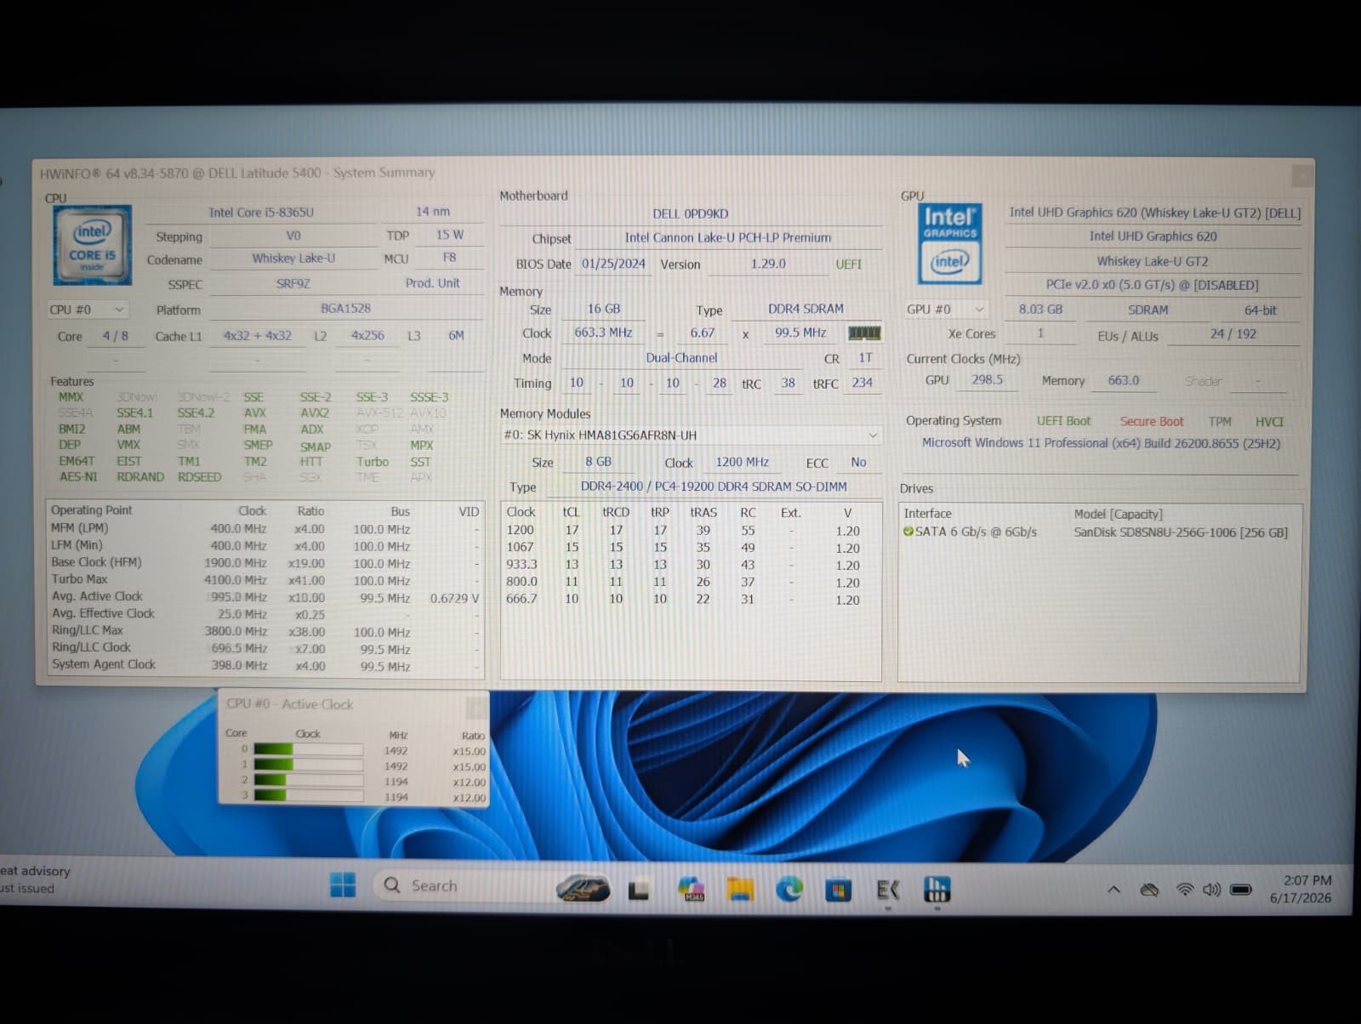The width and height of the screenshot is (1361, 1024).
Task: Click the DELL 0PD9KD motherboard field
Action: pos(691,213)
